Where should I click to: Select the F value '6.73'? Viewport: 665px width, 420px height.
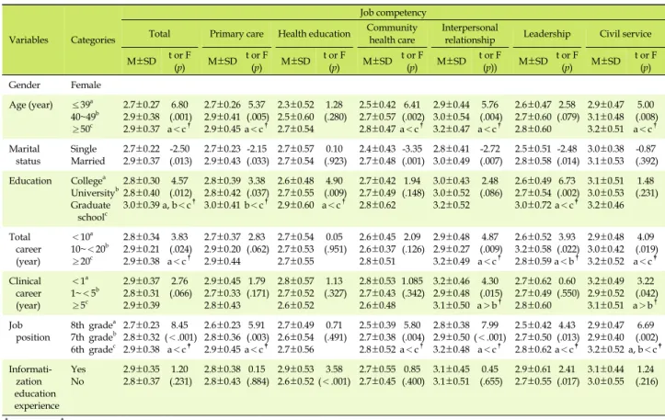(x=567, y=181)
